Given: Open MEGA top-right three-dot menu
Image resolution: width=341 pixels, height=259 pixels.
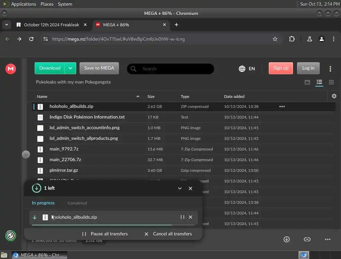Looking at the screenshot, I should click(x=330, y=69).
